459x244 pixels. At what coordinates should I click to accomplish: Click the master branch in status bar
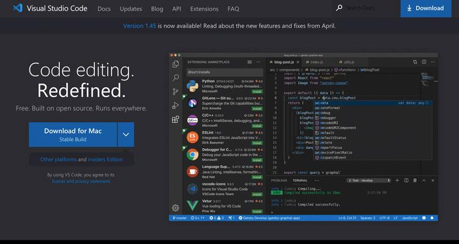[179, 218]
